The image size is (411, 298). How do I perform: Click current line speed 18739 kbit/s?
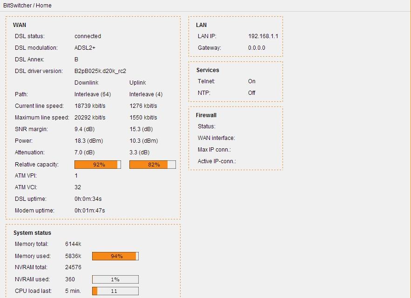click(90, 106)
